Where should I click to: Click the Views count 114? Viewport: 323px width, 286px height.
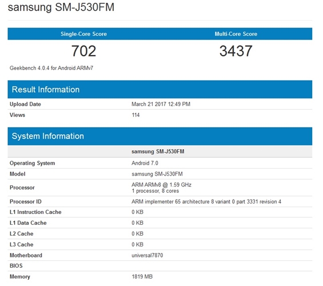coord(135,115)
